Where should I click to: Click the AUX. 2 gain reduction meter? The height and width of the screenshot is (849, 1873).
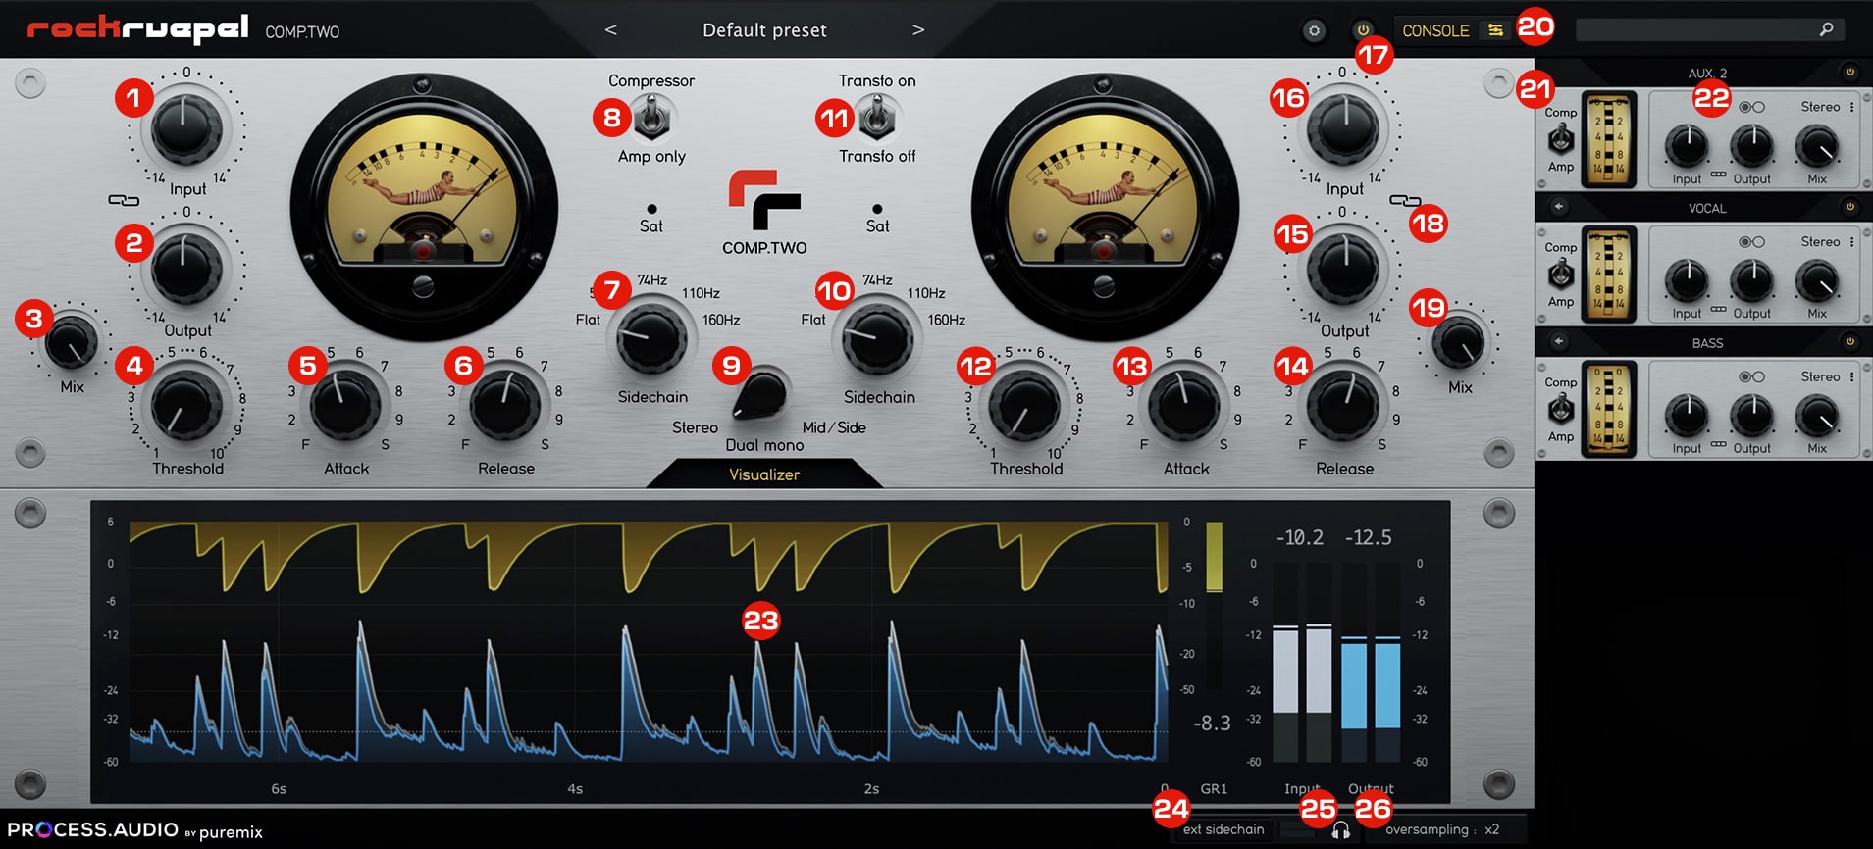[x=1608, y=139]
